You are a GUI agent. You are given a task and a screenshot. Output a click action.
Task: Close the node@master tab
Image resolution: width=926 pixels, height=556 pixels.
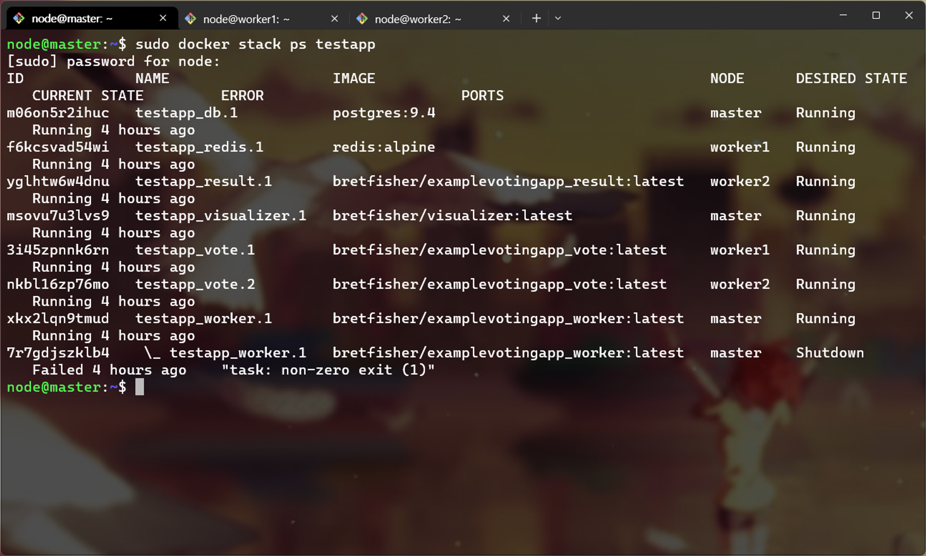[x=163, y=18]
